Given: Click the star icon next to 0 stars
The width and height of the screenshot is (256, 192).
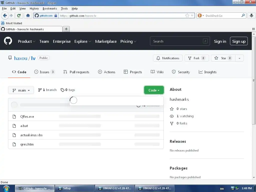Looking at the screenshot, I should pos(172,109).
